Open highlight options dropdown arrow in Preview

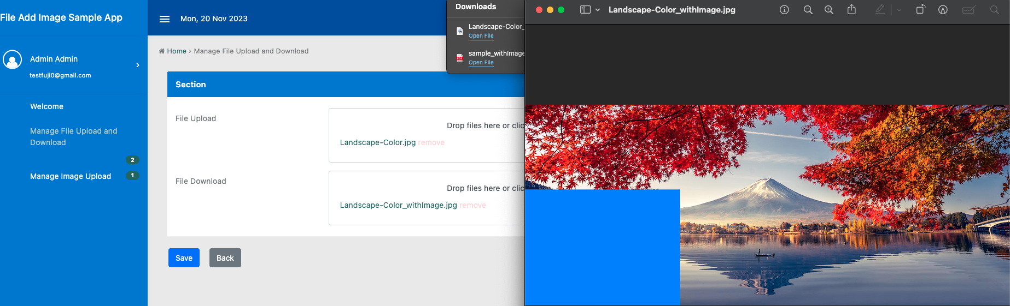[899, 10]
